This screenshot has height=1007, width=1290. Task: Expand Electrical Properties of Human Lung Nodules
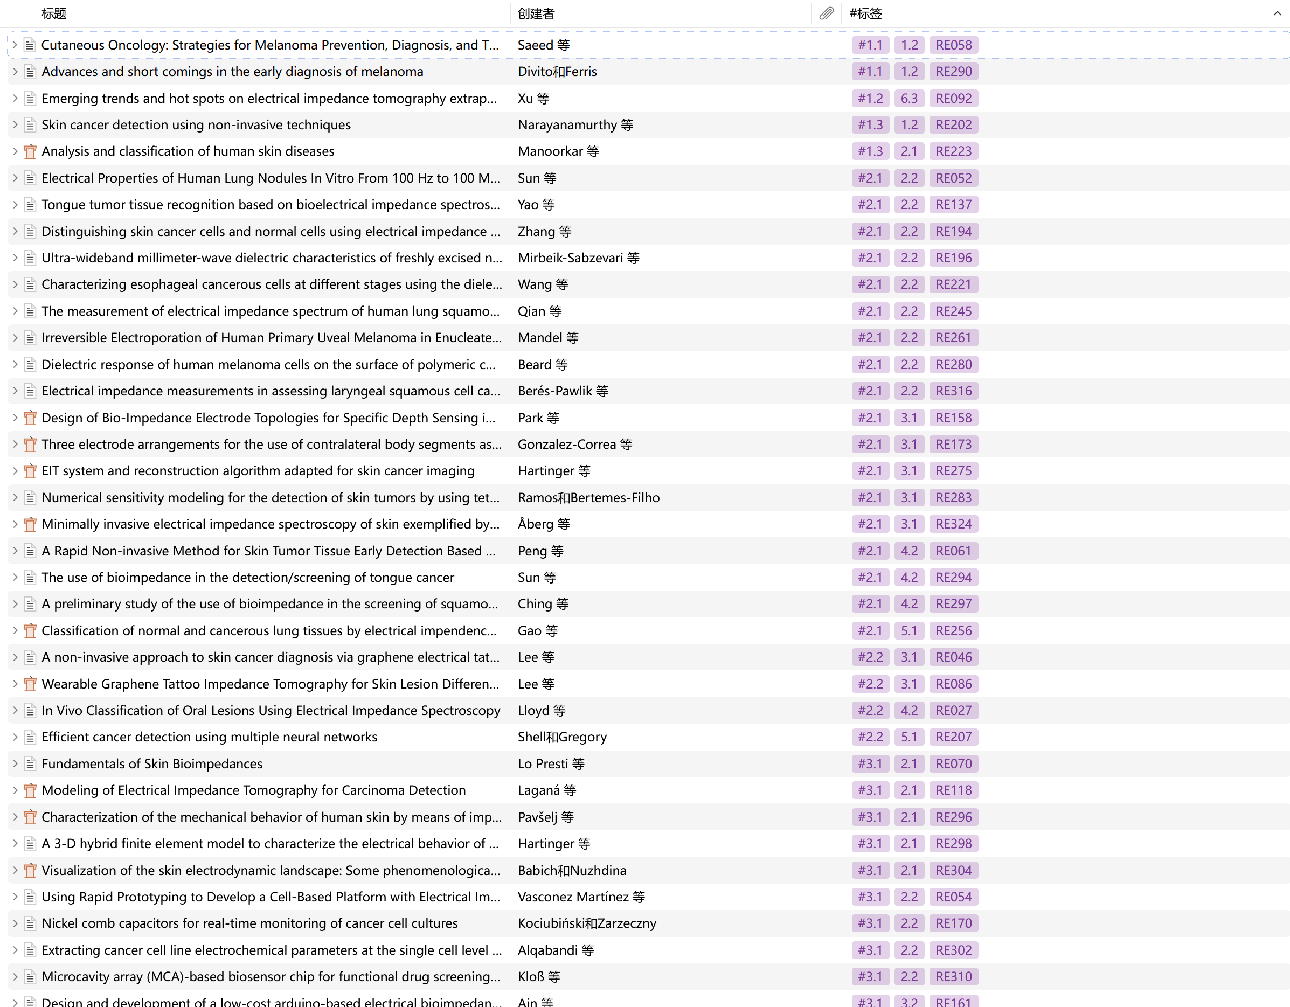(x=15, y=178)
